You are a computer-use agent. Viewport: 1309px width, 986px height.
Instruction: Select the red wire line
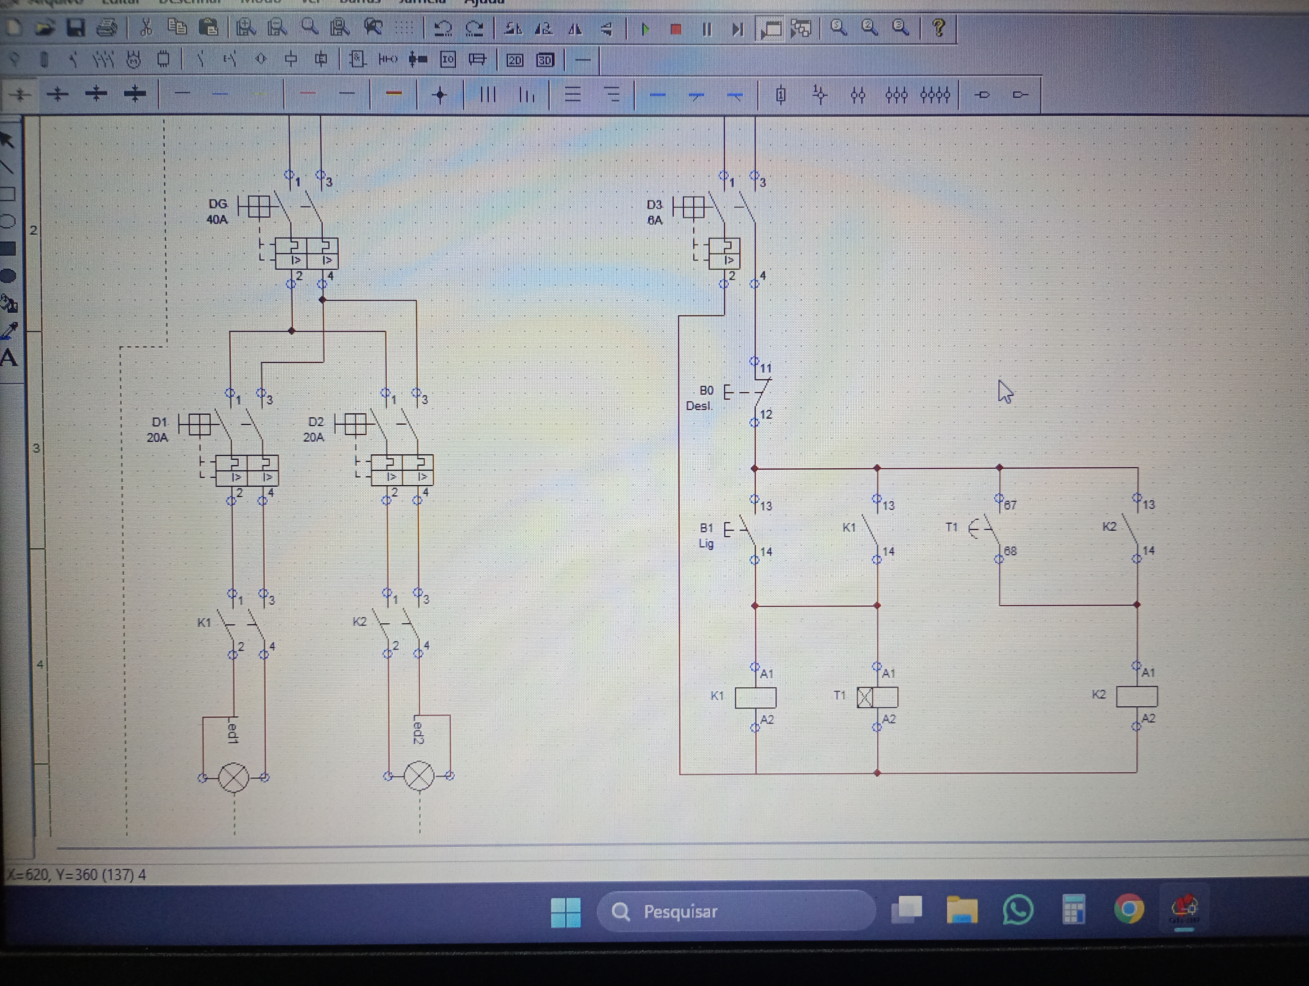[x=308, y=93]
